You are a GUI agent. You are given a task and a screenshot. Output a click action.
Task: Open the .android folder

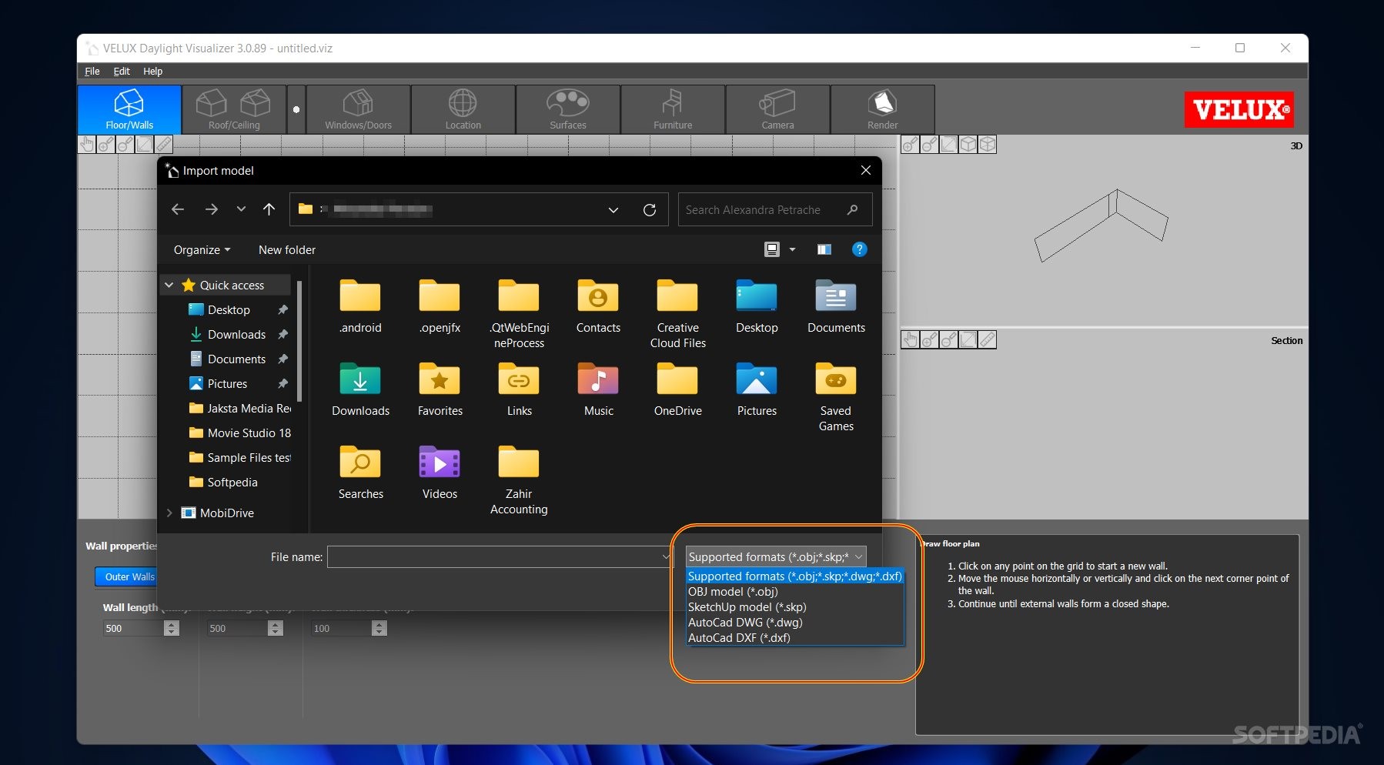click(360, 306)
